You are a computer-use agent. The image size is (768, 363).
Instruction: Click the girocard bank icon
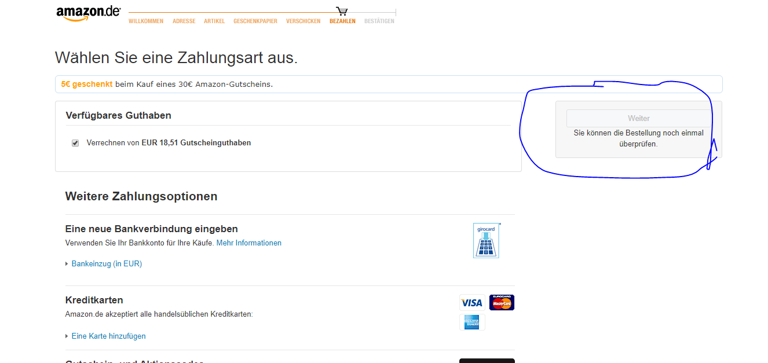(x=487, y=240)
